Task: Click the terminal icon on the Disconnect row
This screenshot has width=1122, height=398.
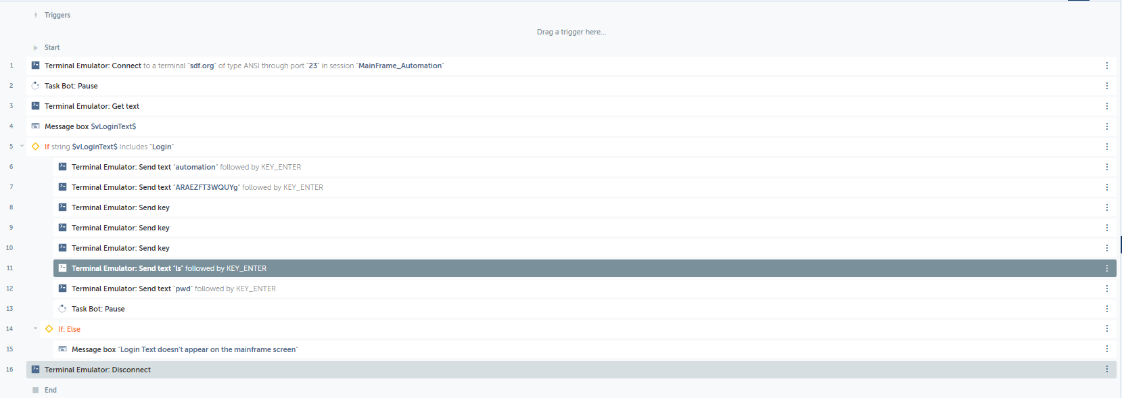Action: [x=36, y=370]
